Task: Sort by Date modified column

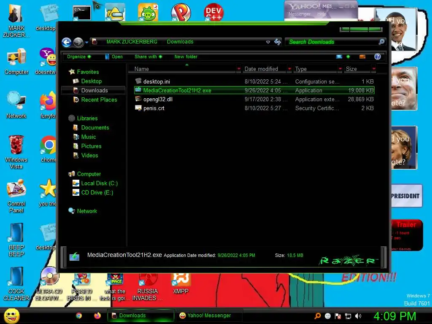Action: pos(265,69)
